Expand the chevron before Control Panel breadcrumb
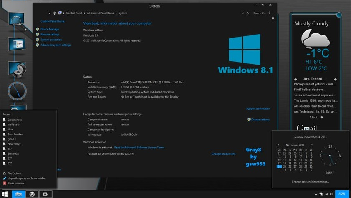 click(x=64, y=13)
